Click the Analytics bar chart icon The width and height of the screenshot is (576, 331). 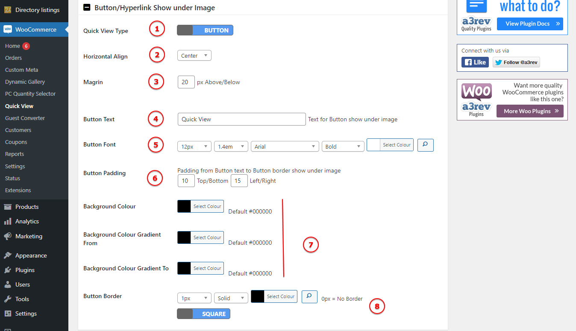click(8, 221)
